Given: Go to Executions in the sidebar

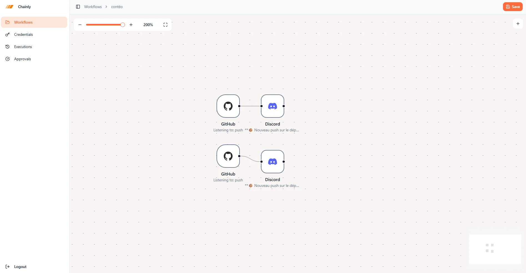Looking at the screenshot, I should pos(23,47).
